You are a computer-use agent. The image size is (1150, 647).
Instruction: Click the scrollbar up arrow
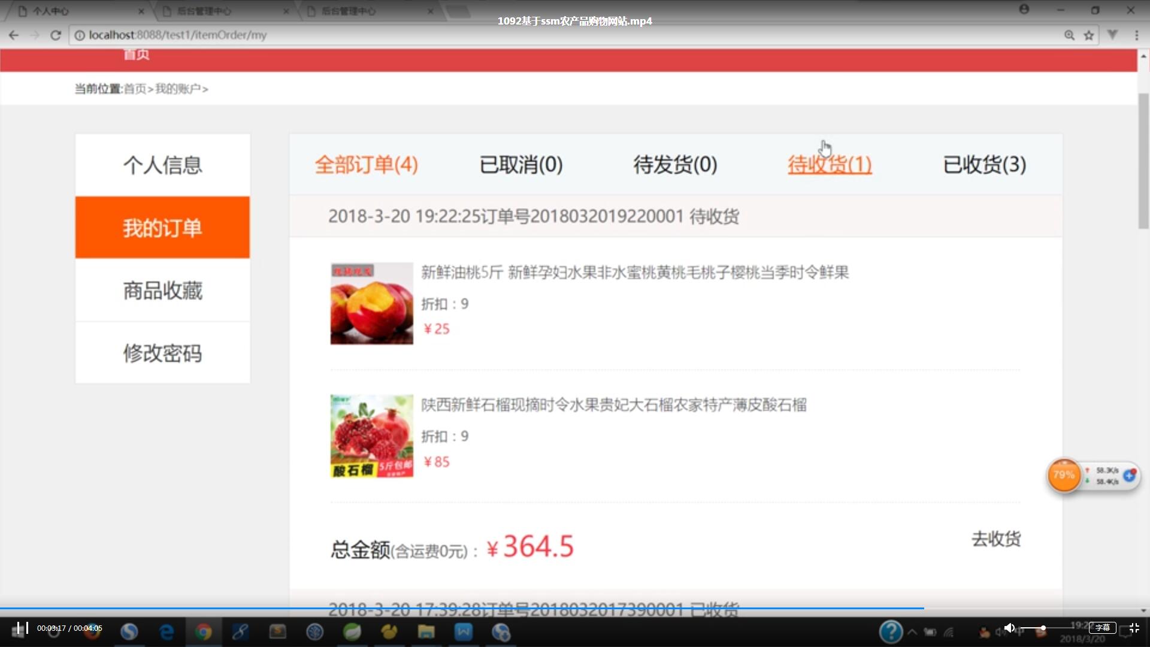click(1143, 56)
